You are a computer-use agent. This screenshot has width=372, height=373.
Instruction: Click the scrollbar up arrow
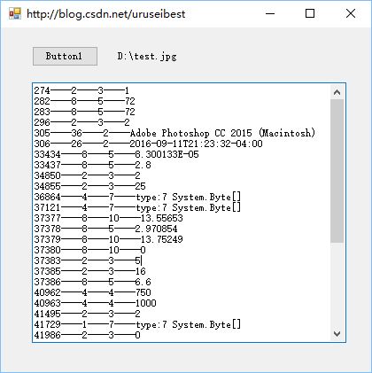pyautogui.click(x=337, y=92)
